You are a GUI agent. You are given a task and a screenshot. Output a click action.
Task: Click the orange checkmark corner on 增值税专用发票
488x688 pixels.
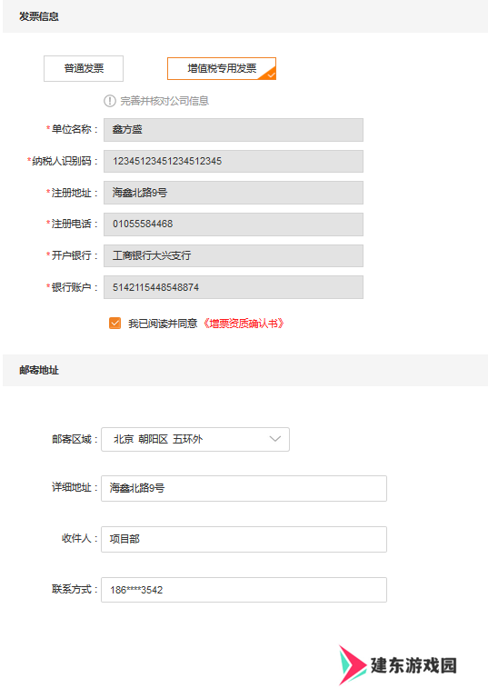tap(269, 75)
